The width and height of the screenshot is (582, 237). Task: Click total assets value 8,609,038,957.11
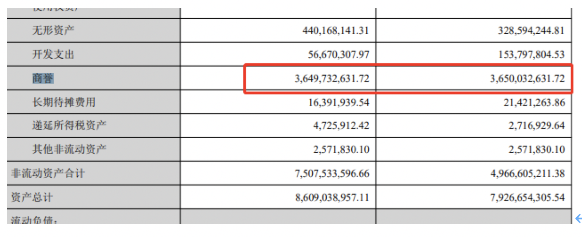pos(332,197)
